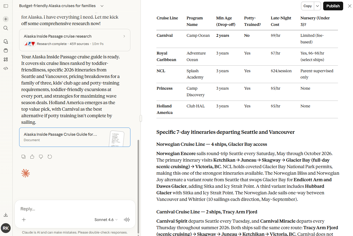This screenshot has width=353, height=236.
Task: Click the Late-Night Cost column header
Action: click(x=281, y=21)
